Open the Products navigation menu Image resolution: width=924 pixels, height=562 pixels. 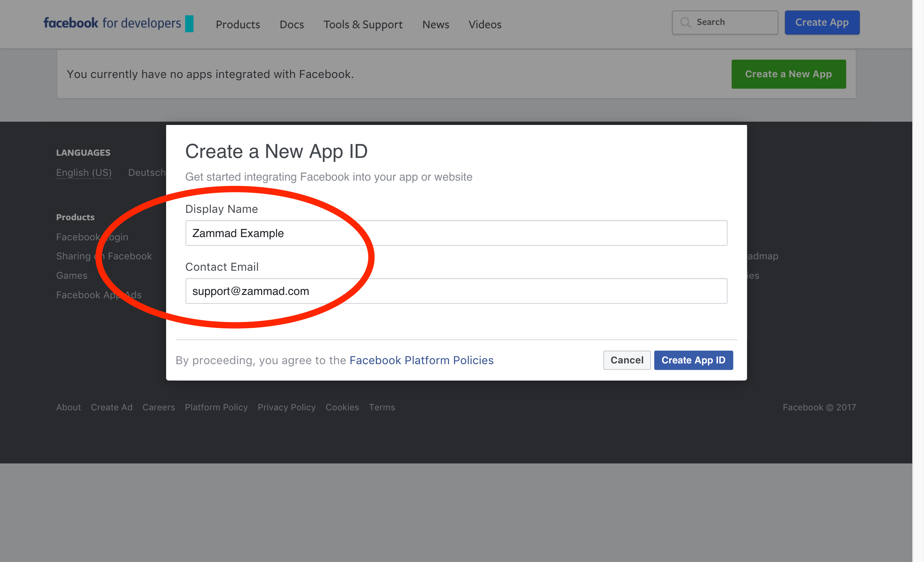[x=238, y=24]
